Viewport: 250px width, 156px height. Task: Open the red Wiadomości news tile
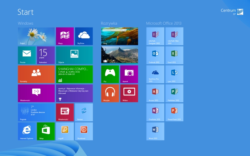click(65, 112)
